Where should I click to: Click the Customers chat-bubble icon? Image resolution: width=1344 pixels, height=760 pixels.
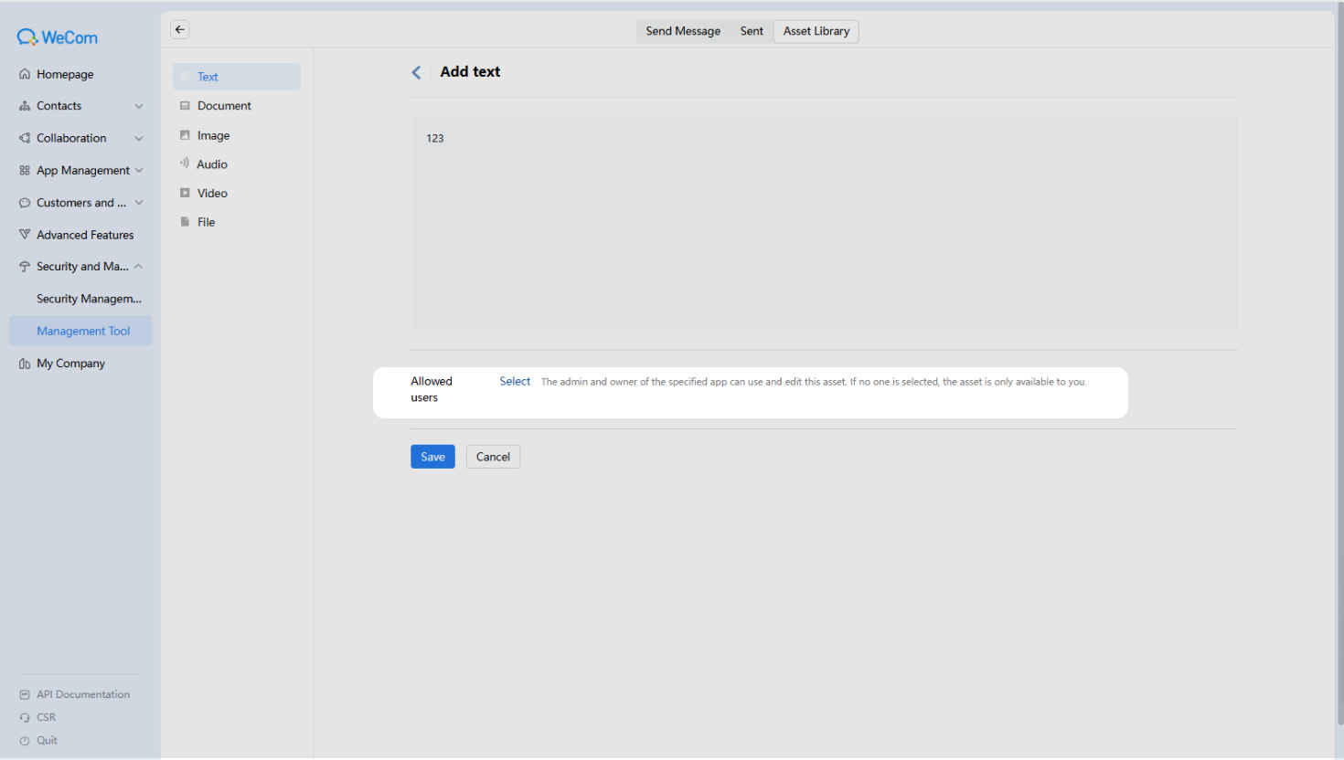point(25,203)
